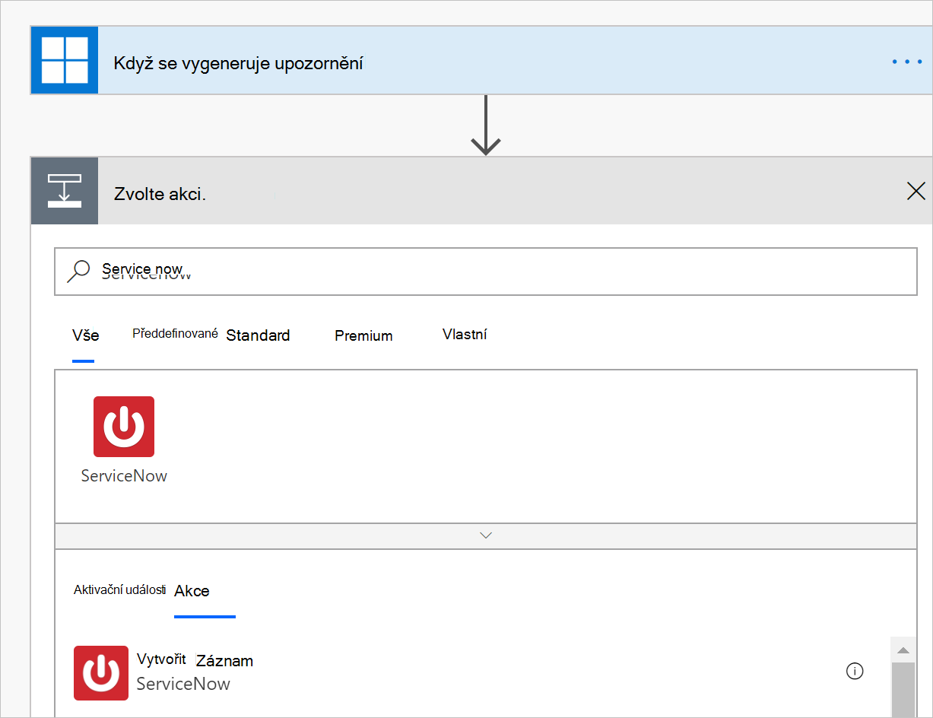Show the Akce tab of ServiceNow
The height and width of the screenshot is (718, 933).
pos(192,590)
